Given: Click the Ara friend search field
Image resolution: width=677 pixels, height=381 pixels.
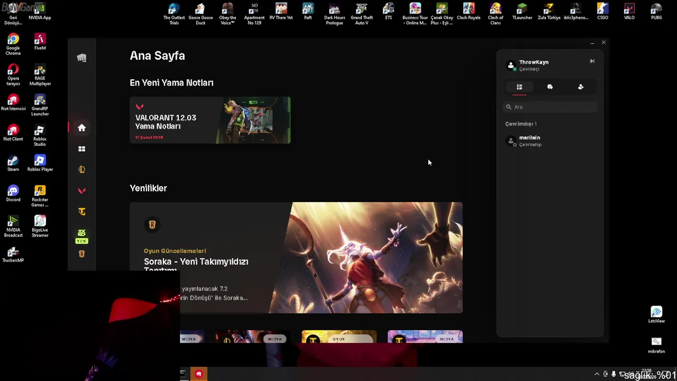Looking at the screenshot, I should pos(550,107).
